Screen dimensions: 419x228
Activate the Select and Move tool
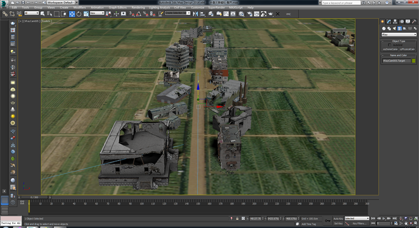73,14
